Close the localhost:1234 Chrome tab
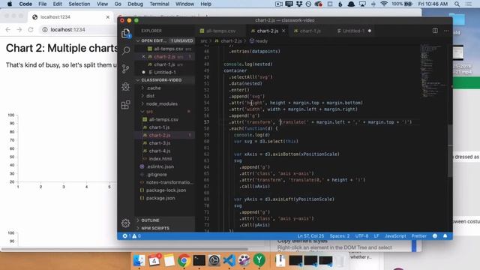Image resolution: width=480 pixels, height=270 pixels. point(108,17)
